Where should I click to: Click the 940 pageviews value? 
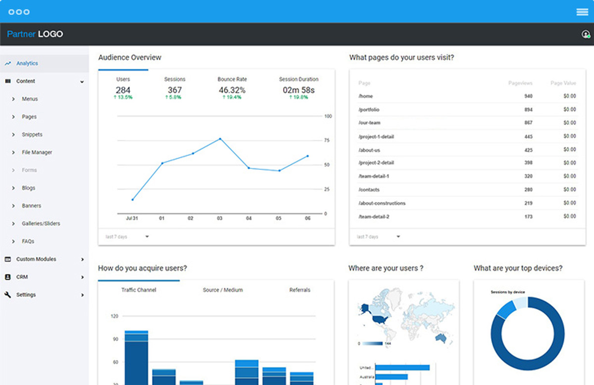528,96
